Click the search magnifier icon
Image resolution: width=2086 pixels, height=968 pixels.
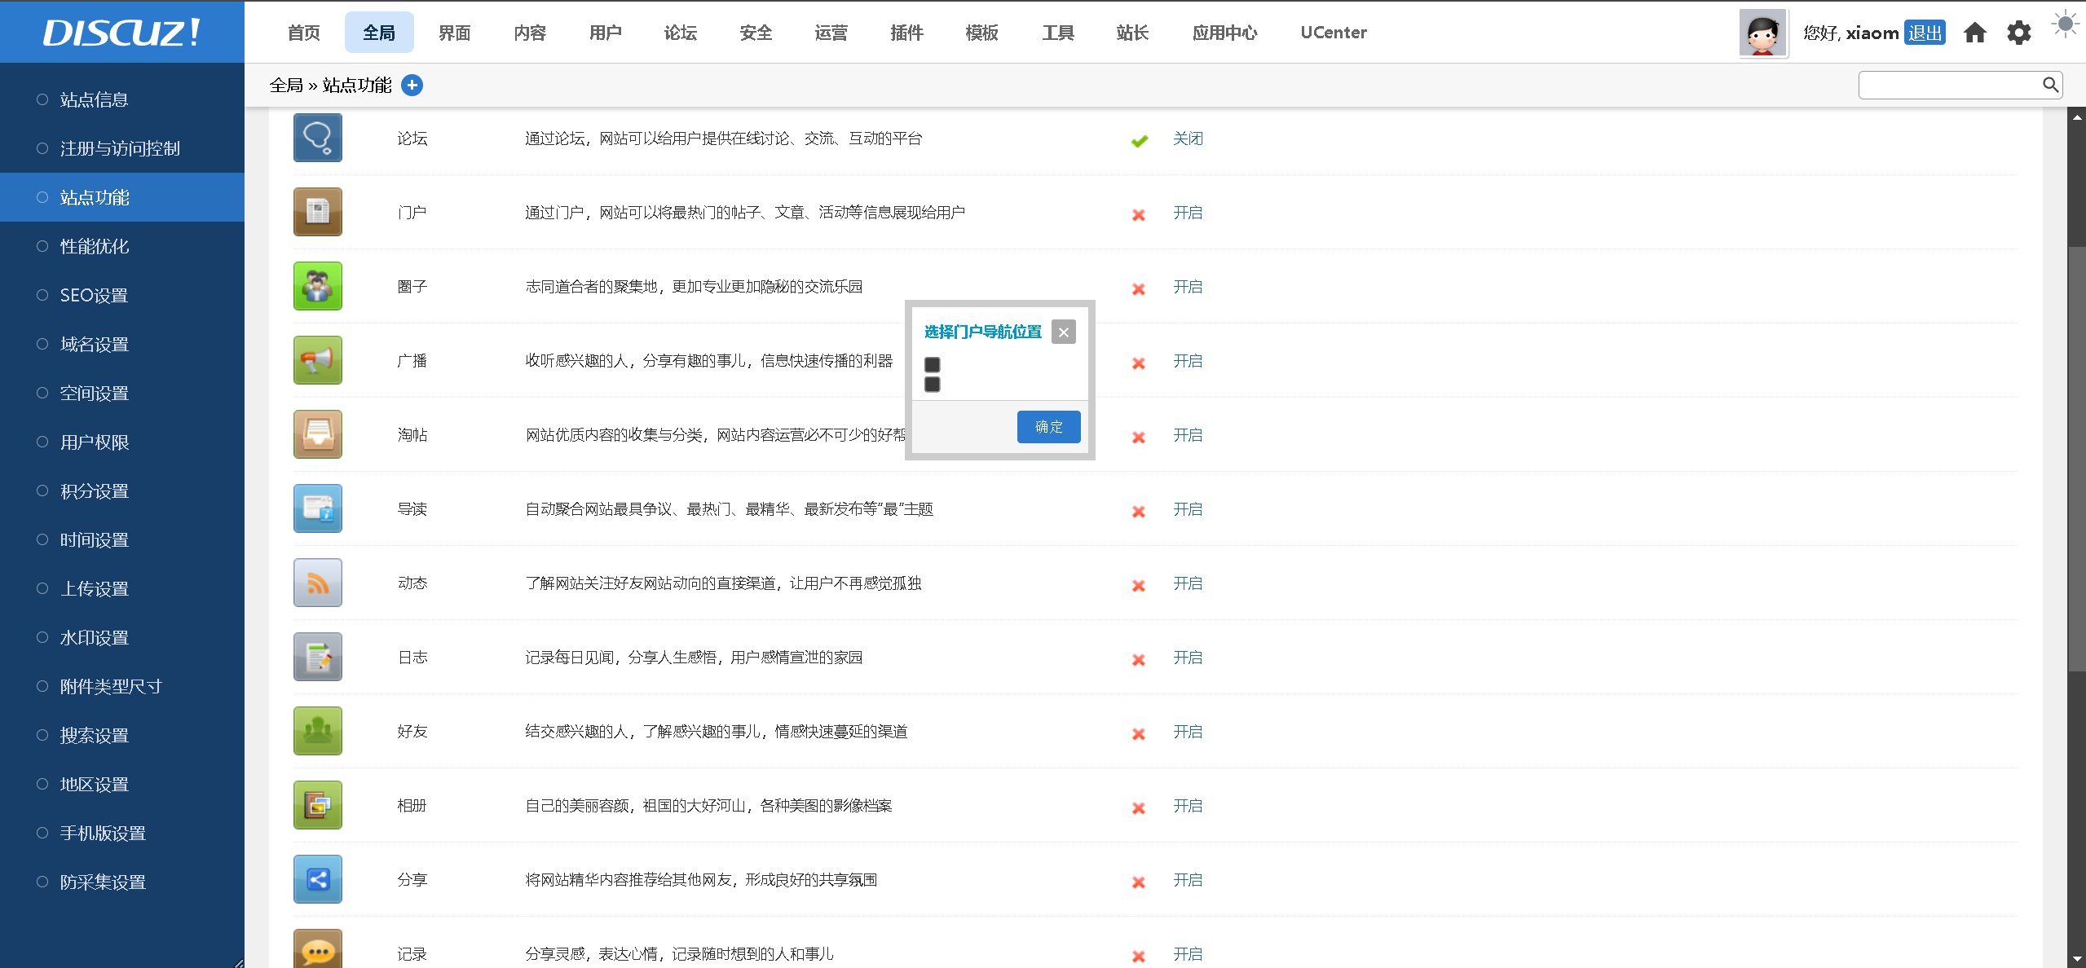click(2050, 85)
